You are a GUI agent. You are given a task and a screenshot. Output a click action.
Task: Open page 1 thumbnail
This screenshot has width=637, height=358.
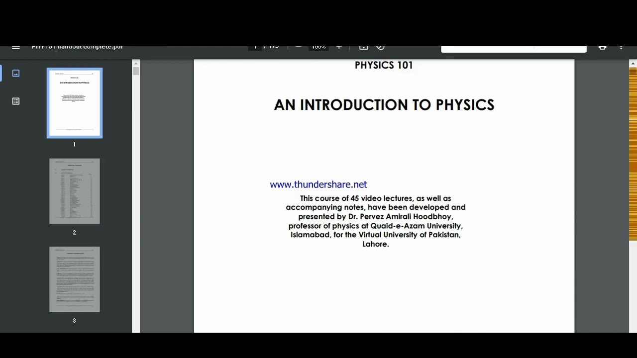(x=75, y=103)
